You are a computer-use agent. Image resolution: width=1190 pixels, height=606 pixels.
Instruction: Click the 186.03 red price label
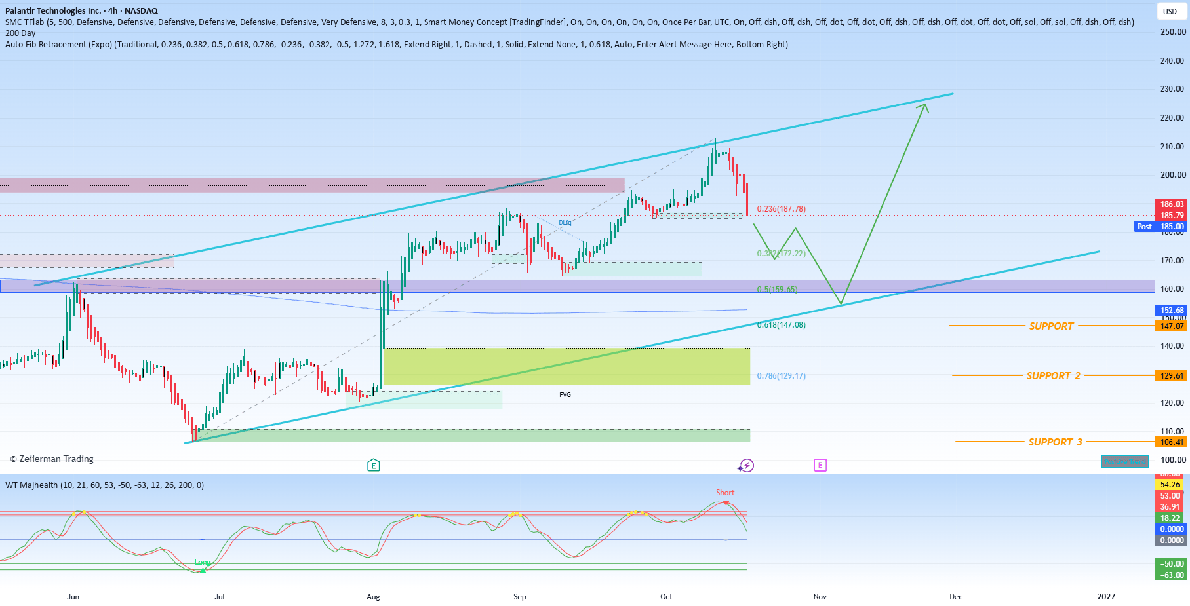tap(1172, 204)
